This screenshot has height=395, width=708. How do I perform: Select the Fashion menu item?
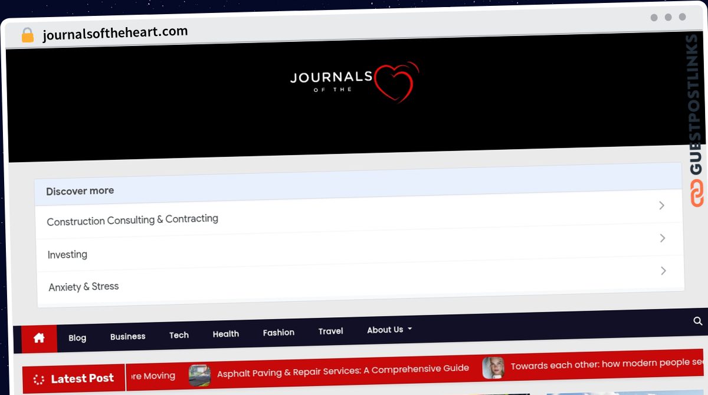click(278, 333)
